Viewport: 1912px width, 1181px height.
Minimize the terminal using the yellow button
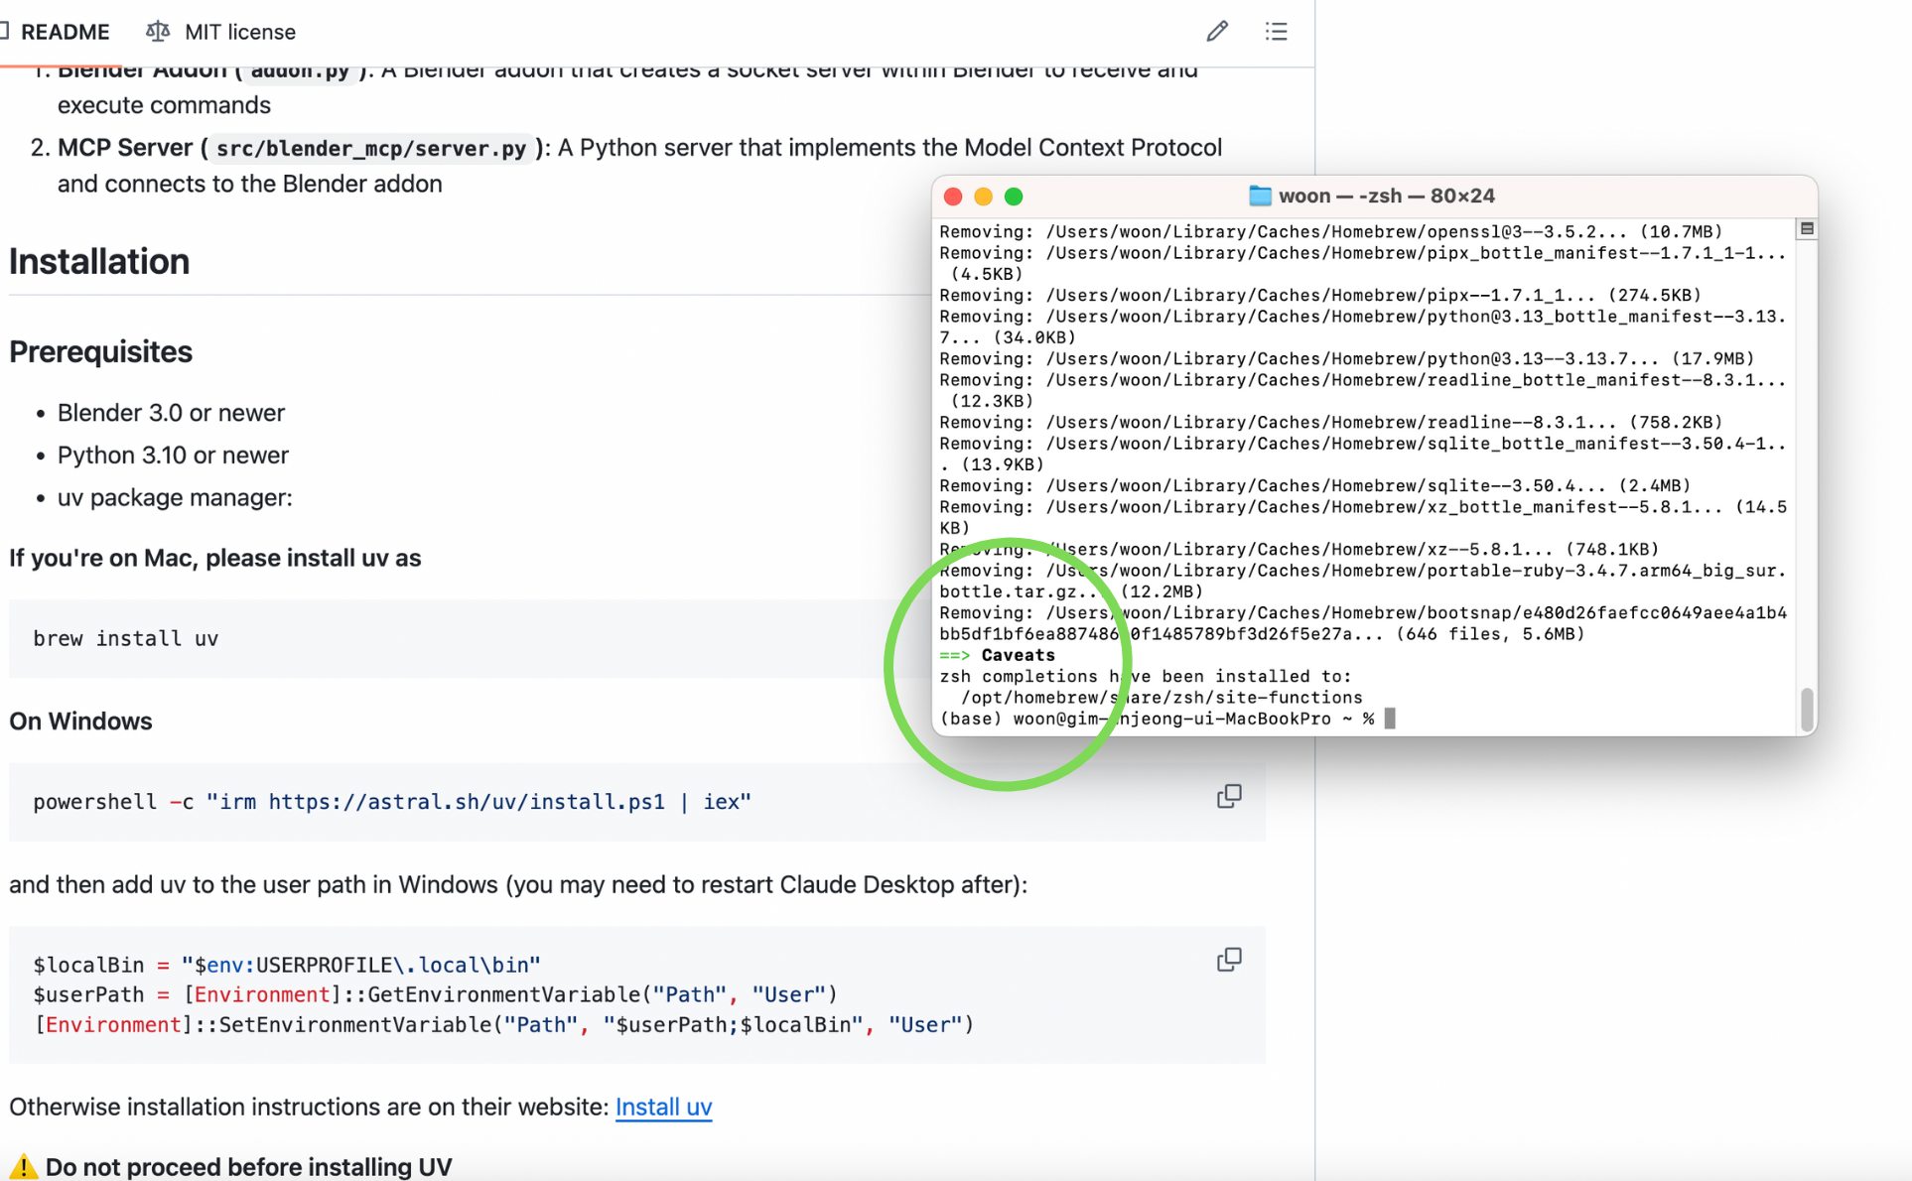coord(983,197)
